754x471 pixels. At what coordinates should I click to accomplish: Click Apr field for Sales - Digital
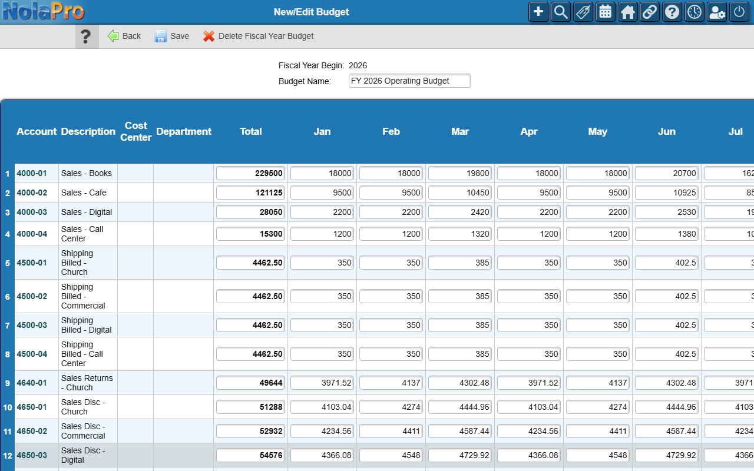(529, 212)
